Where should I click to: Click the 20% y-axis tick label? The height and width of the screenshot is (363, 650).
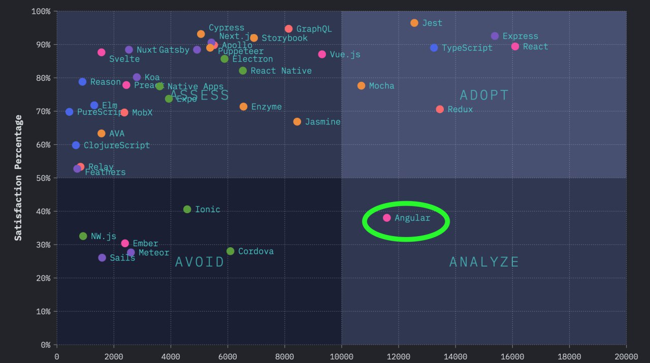(x=43, y=278)
